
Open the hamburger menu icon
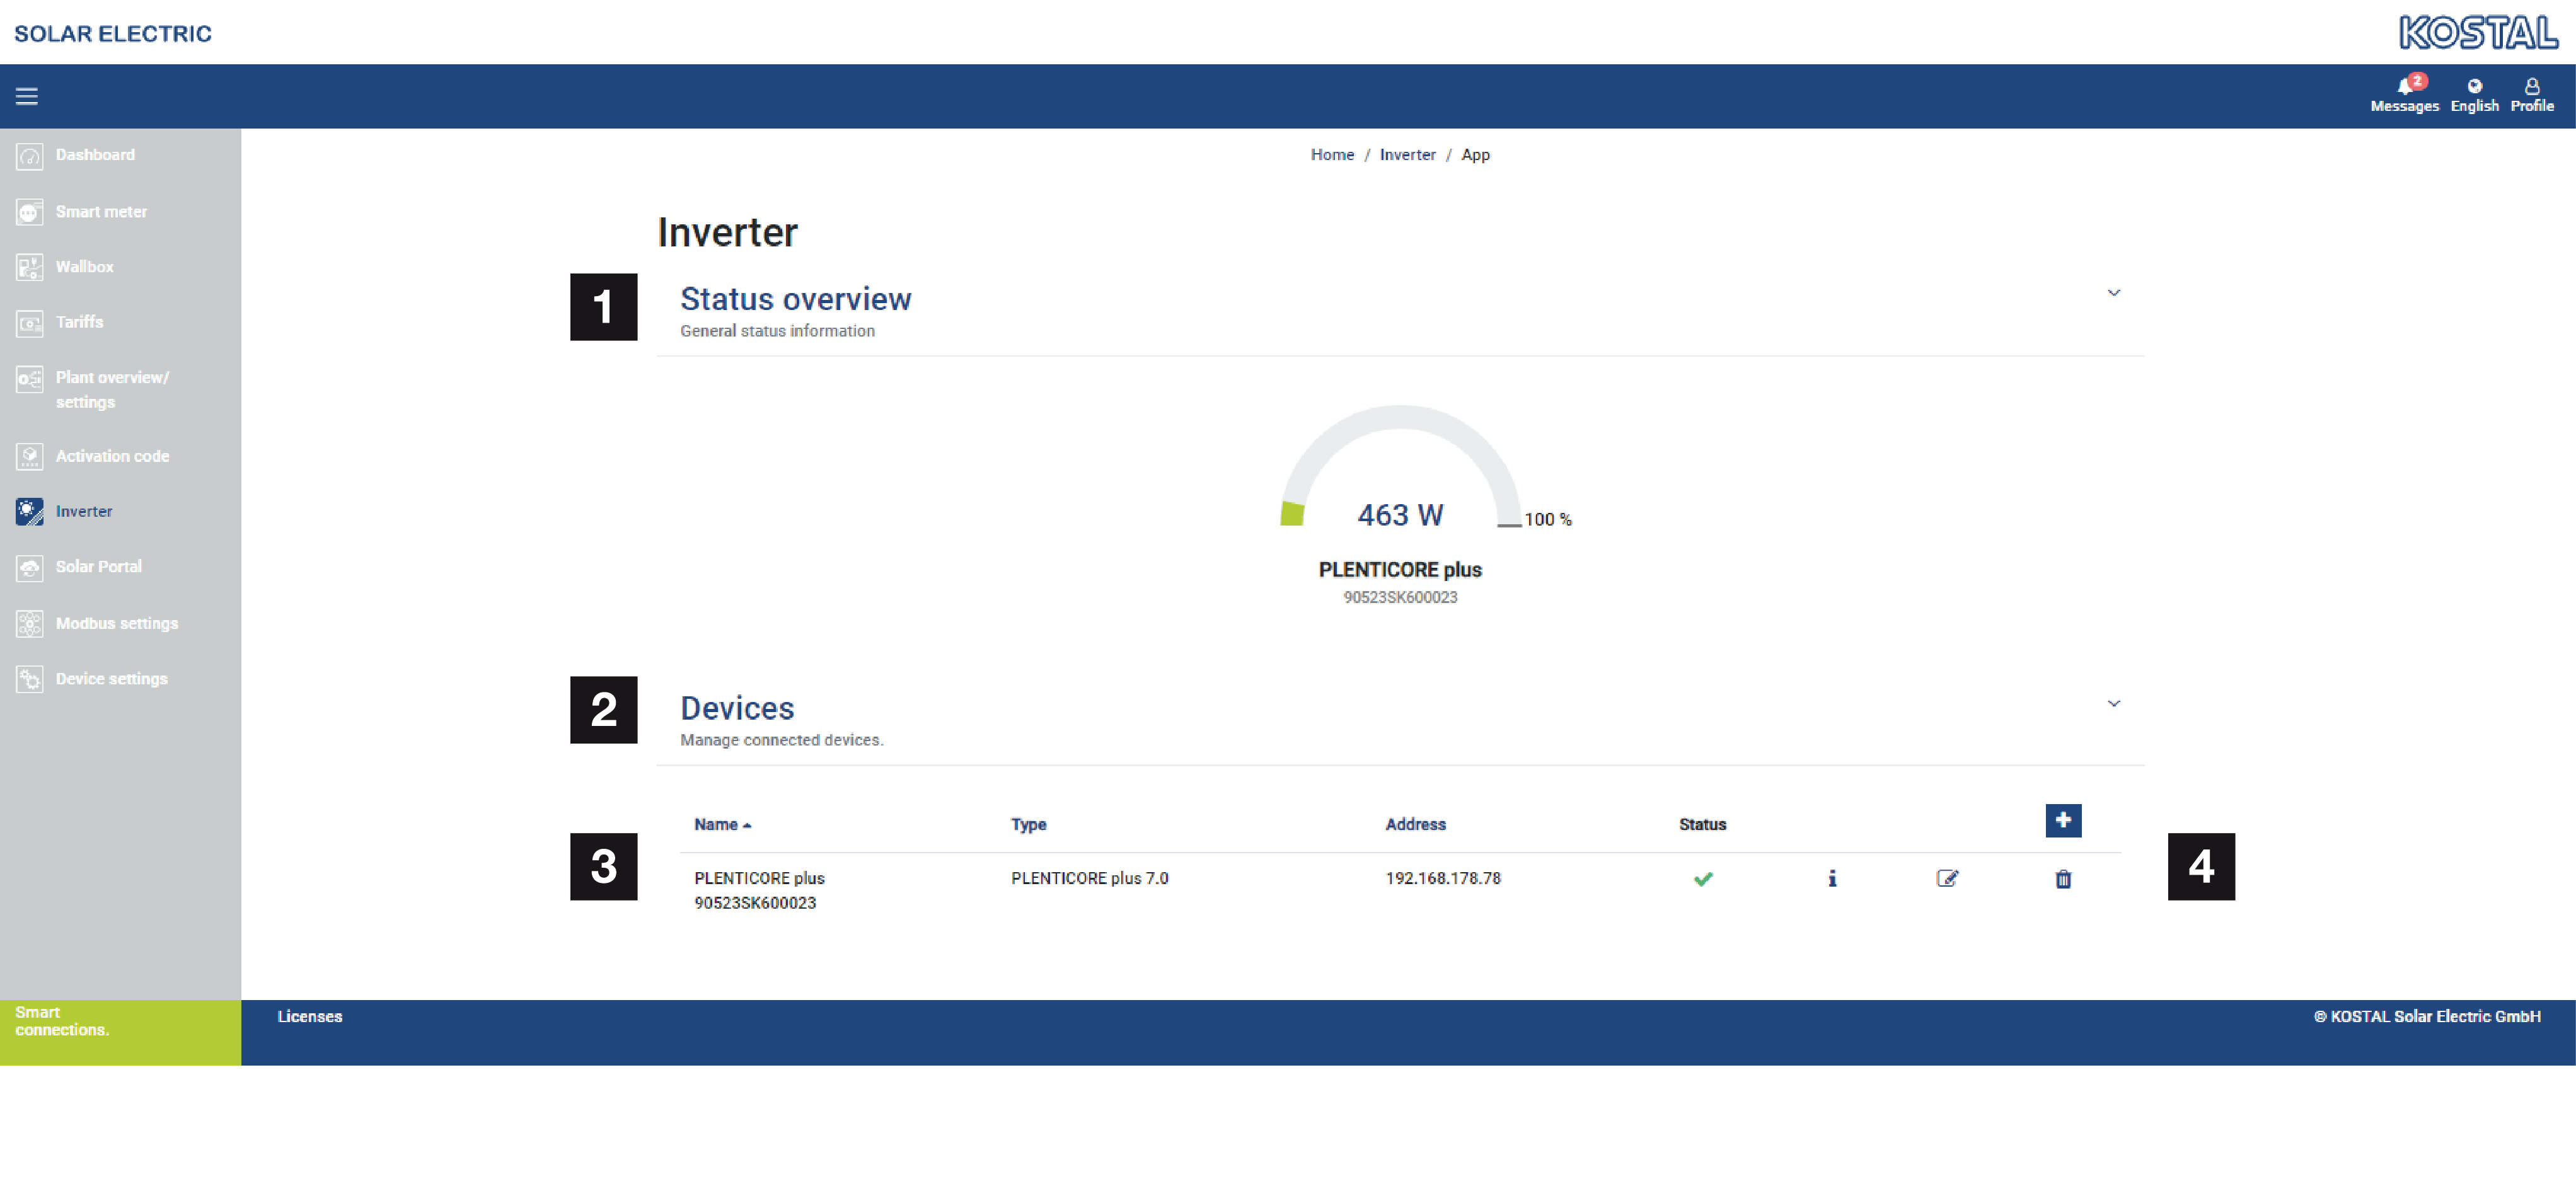click(x=27, y=96)
